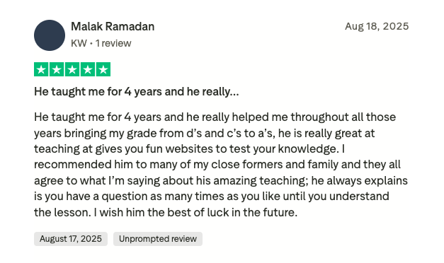
Task: Click the fourth green rating star
Action: (88, 69)
